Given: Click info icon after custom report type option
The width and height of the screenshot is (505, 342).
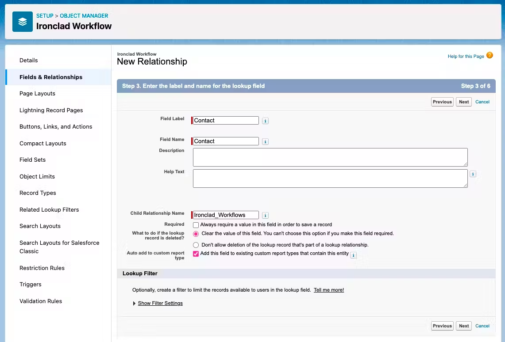Looking at the screenshot, I should [353, 255].
